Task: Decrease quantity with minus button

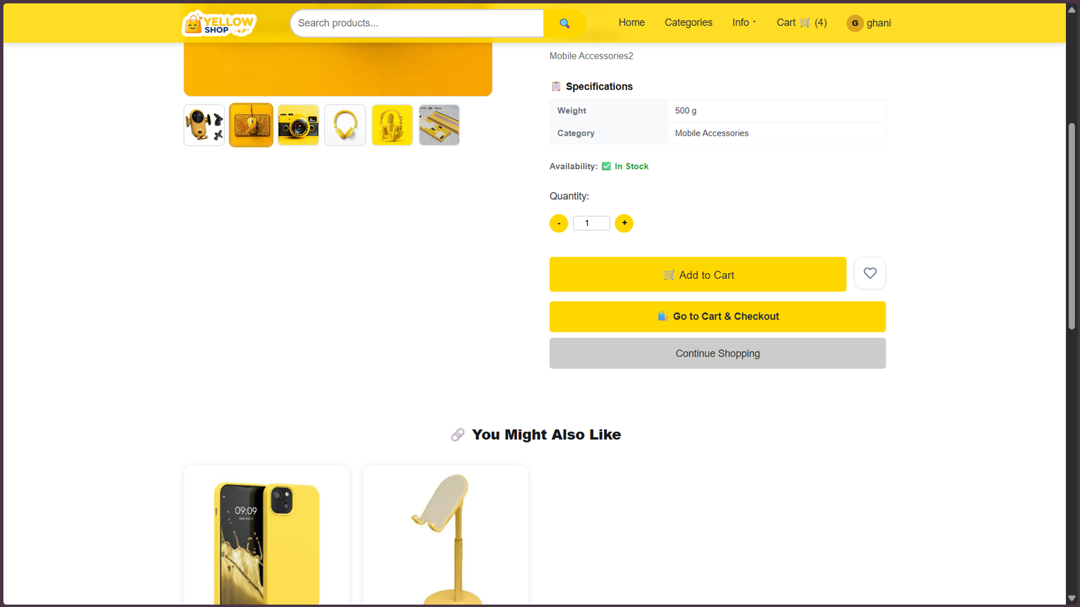Action: click(558, 223)
